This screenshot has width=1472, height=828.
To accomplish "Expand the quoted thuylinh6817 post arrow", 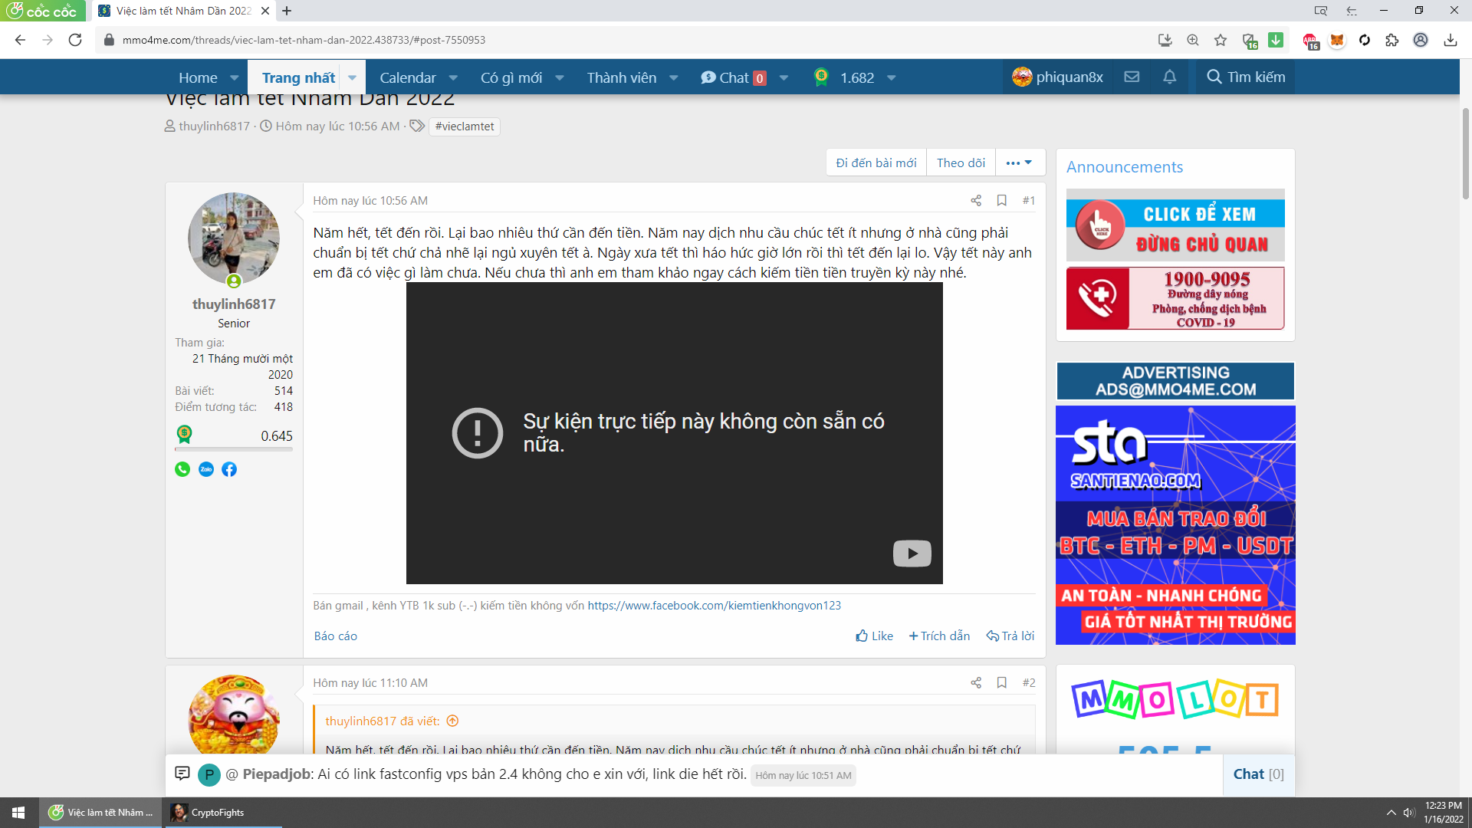I will 452,721.
